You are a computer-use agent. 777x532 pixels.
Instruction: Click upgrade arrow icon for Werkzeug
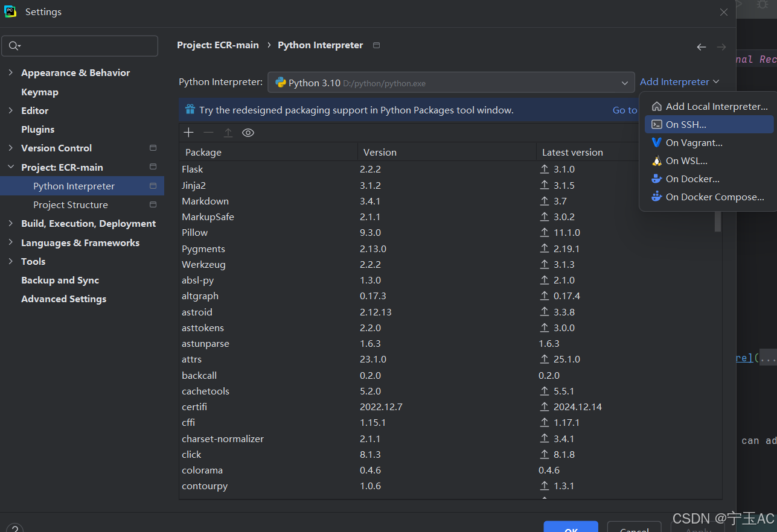point(545,265)
